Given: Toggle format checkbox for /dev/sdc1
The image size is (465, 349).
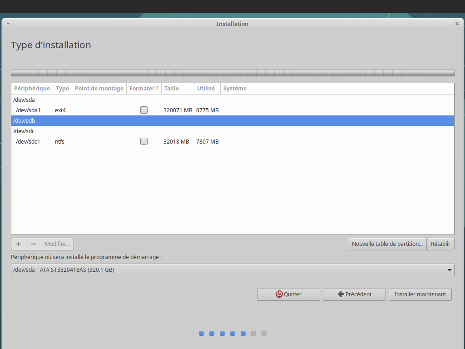Looking at the screenshot, I should click(x=144, y=141).
